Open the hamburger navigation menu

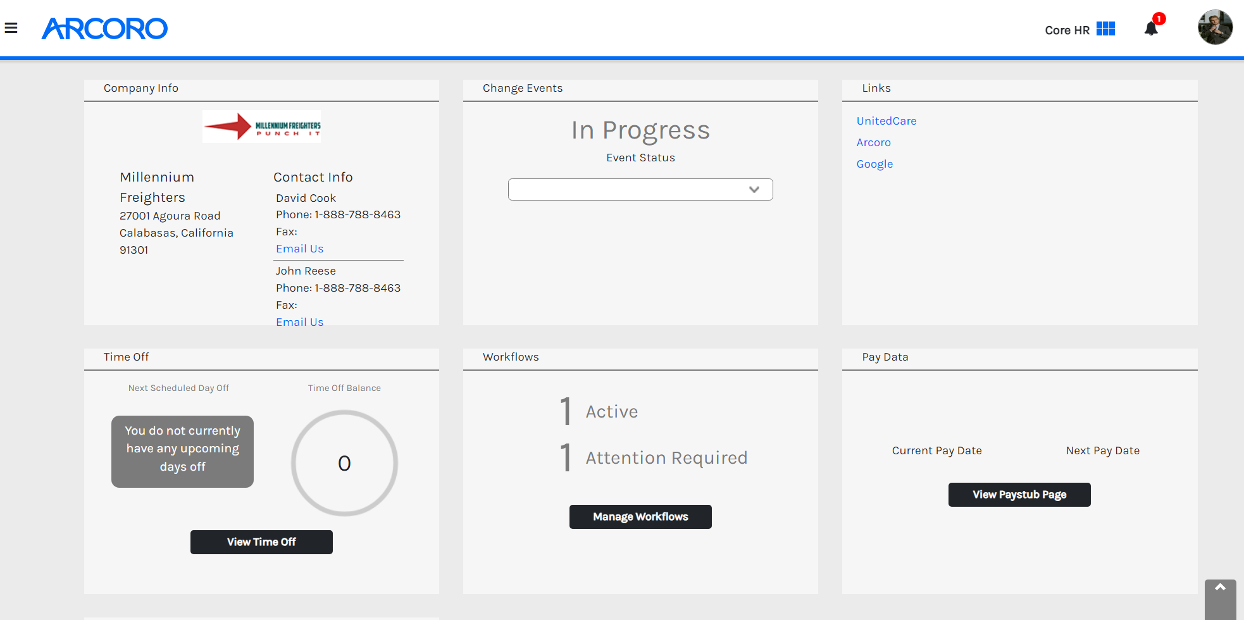(11, 28)
